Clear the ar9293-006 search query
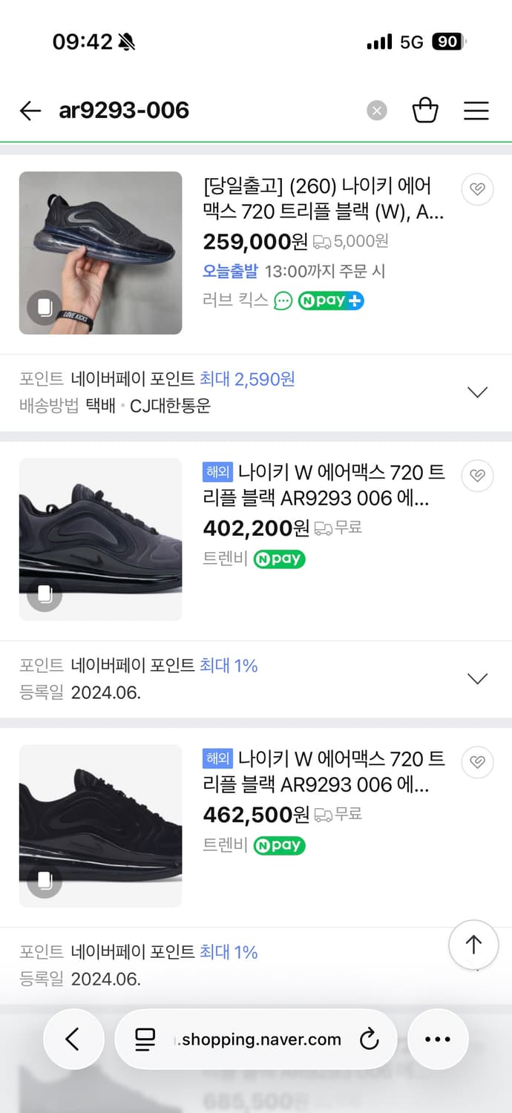Viewport: 512px width, 1113px height. [376, 110]
